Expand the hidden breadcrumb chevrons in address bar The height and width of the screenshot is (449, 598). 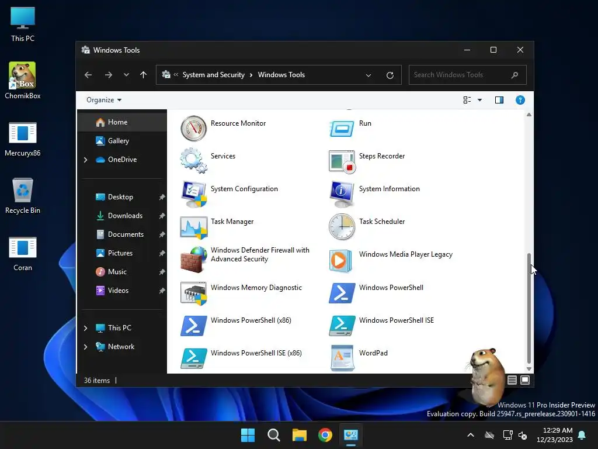176,75
